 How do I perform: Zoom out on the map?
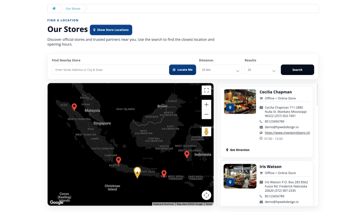tap(206, 114)
